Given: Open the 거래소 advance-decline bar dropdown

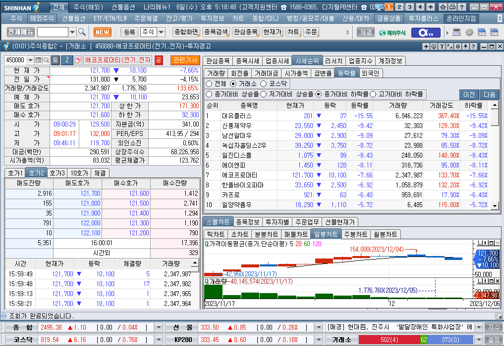Looking at the screenshot, I should click(x=479, y=340).
